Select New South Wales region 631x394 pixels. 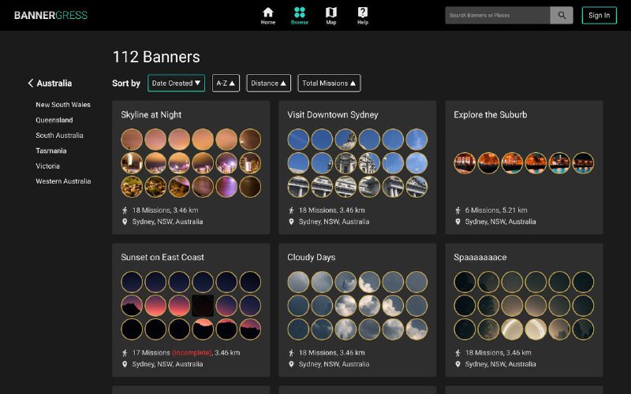(x=63, y=105)
